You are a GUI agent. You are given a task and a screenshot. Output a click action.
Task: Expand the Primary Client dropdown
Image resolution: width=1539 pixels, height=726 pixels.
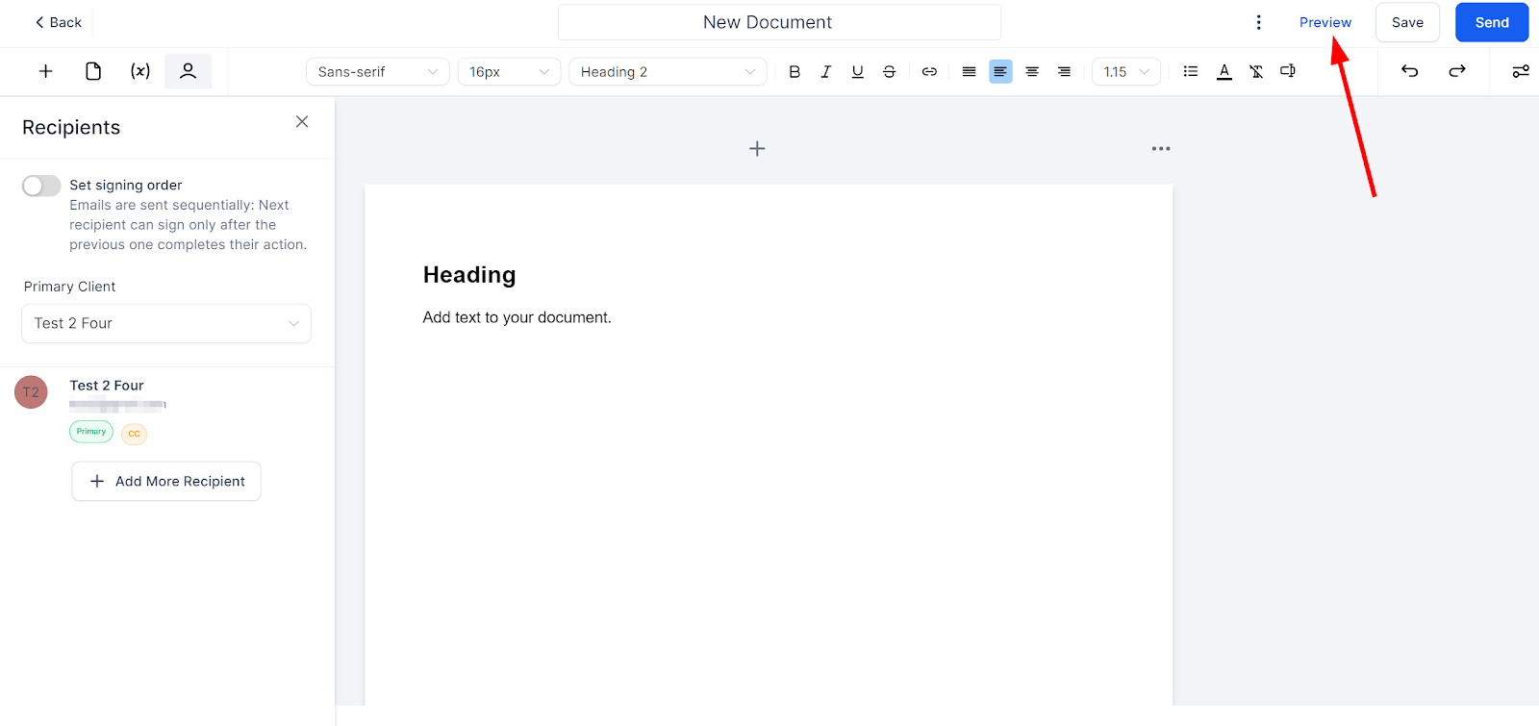click(x=166, y=323)
